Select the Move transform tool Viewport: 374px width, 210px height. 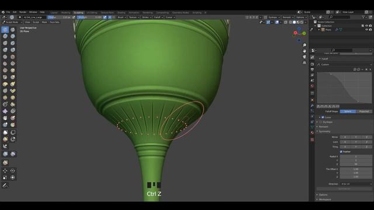(x=5, y=171)
